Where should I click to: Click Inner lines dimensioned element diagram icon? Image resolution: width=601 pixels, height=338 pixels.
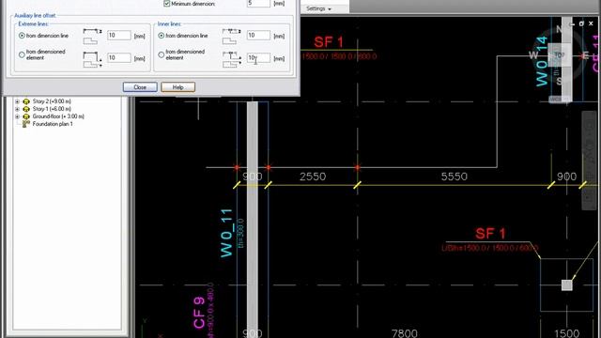232,59
